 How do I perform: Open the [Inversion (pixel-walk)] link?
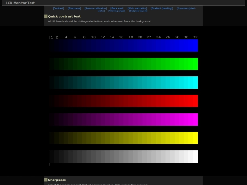[x=186, y=8]
